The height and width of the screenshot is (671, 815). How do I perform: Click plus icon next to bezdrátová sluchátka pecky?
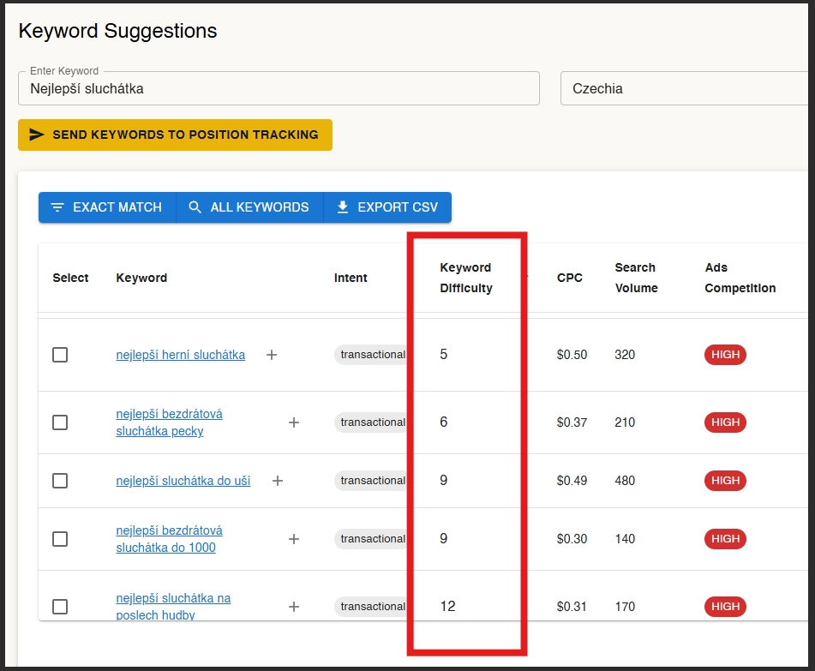coord(294,422)
